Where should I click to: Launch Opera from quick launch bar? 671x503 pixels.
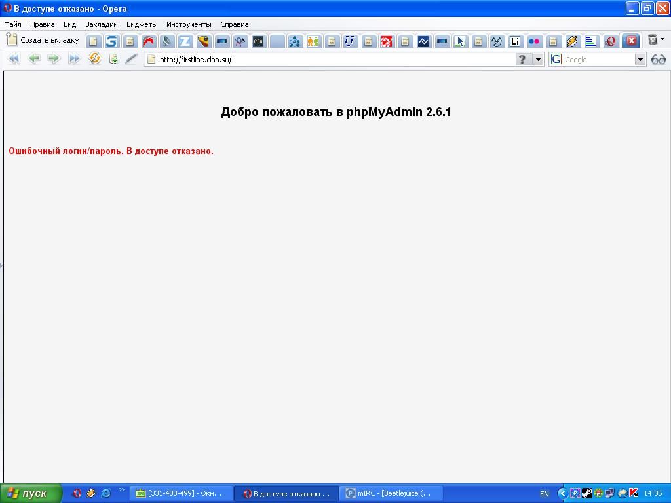77,493
